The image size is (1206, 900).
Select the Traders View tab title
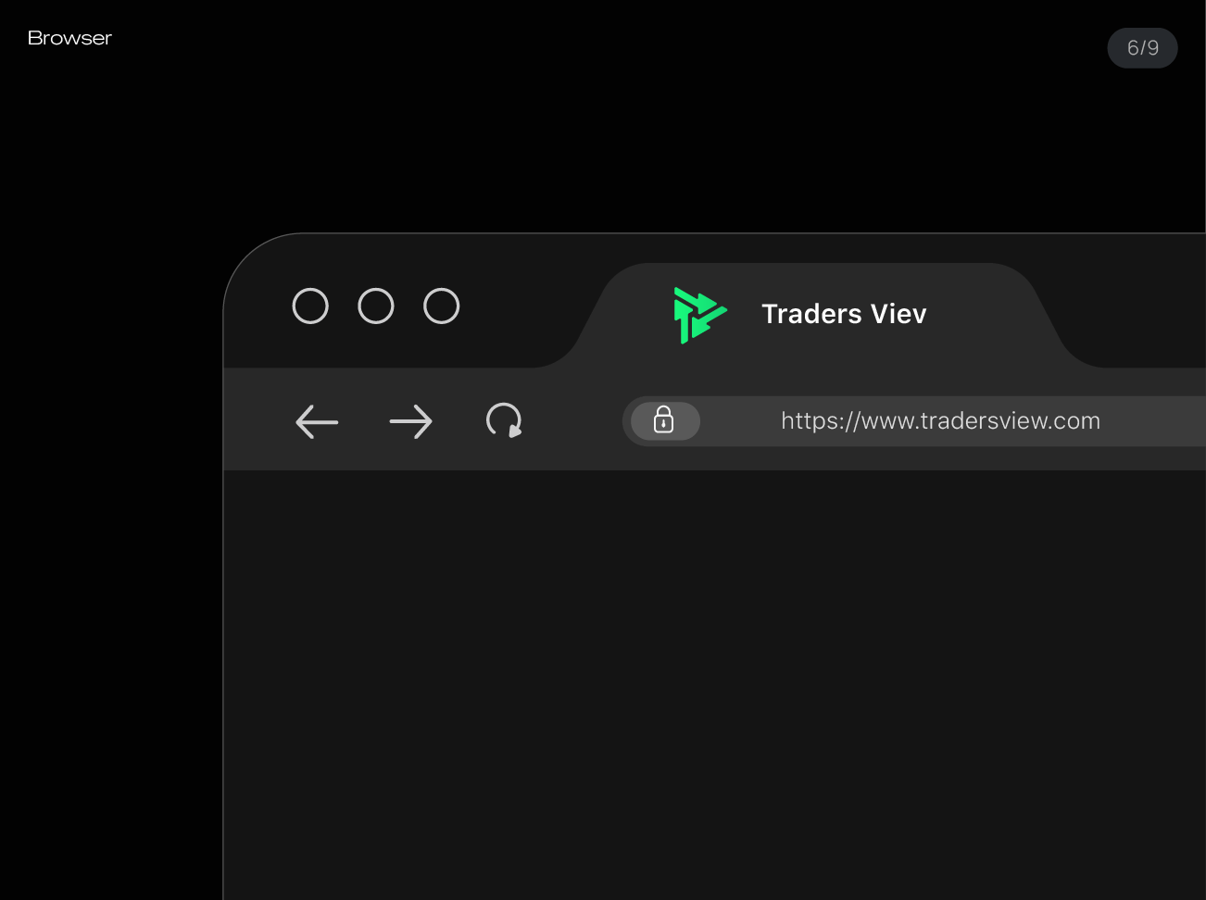click(x=844, y=314)
